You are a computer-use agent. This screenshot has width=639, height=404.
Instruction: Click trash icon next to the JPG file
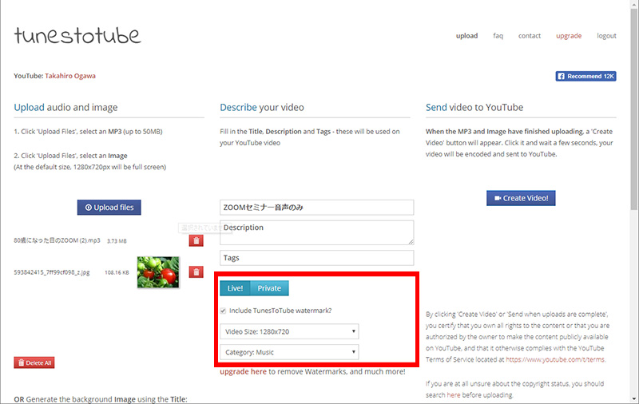pyautogui.click(x=196, y=272)
